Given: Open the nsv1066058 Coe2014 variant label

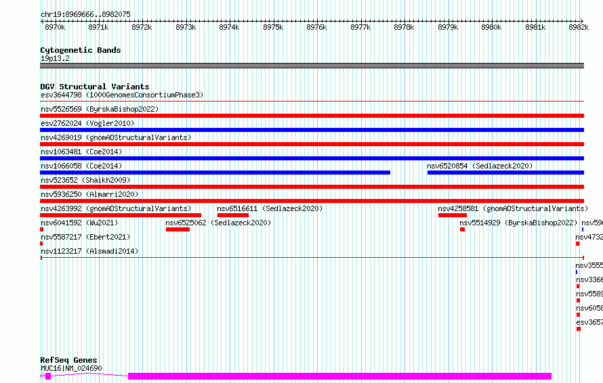Looking at the screenshot, I should [x=81, y=166].
